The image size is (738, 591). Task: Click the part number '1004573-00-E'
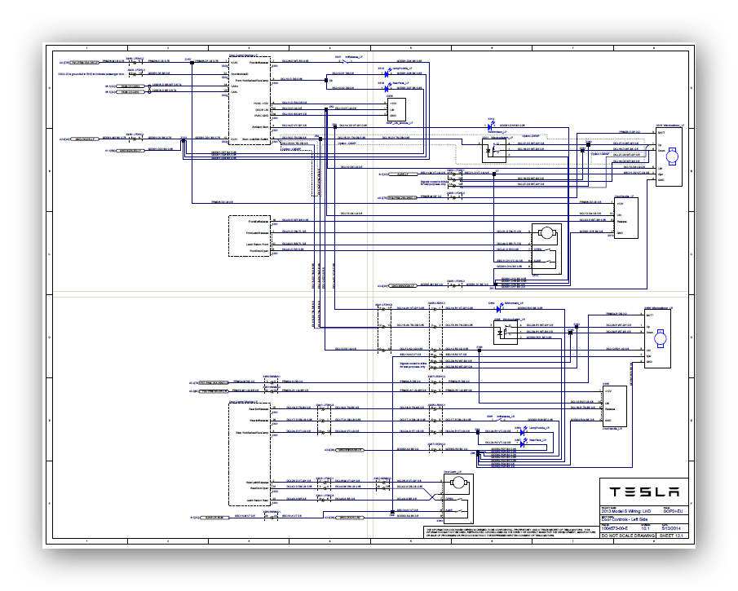pyautogui.click(x=615, y=528)
